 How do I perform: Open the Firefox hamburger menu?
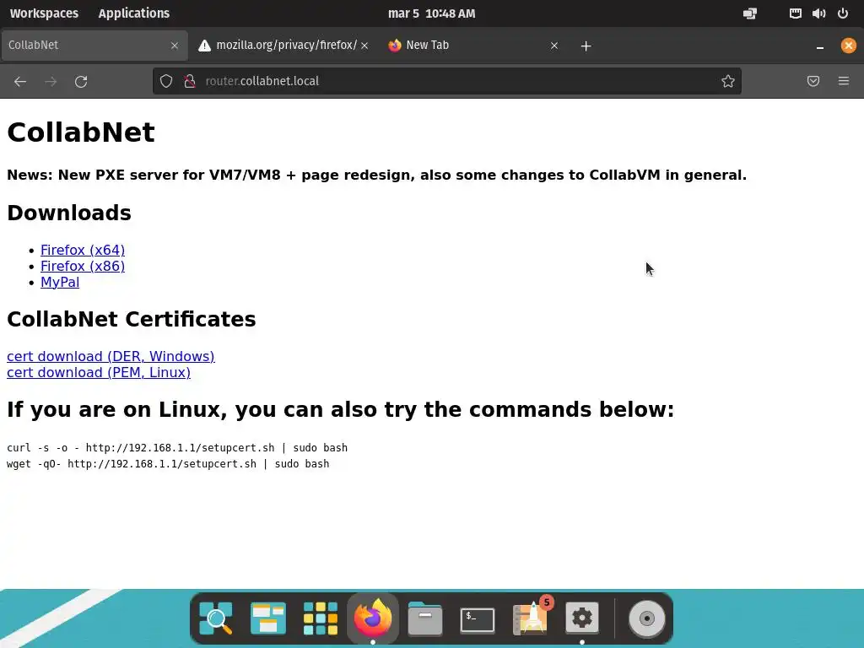[844, 81]
